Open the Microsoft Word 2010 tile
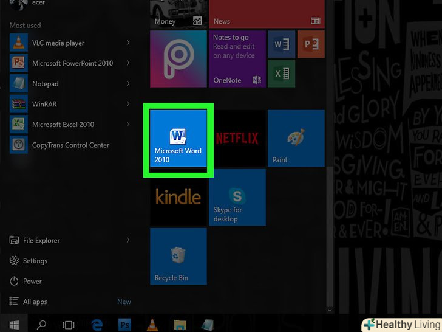 (178, 139)
